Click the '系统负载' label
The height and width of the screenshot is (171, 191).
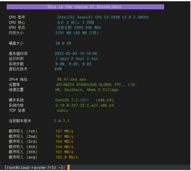click(16, 64)
